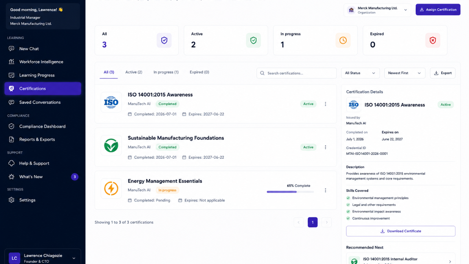The image size is (469, 264).
Task: Open the Newest First sort dropdown
Action: pyautogui.click(x=405, y=73)
